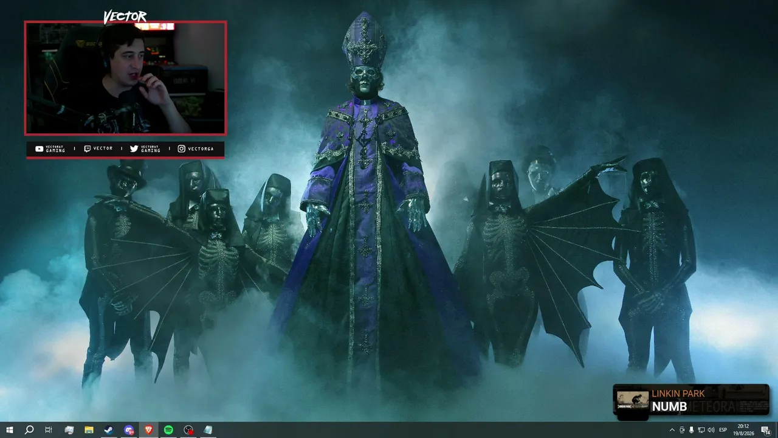This screenshot has height=438, width=778.
Task: Open Discord with the 9+ badge
Action: pyautogui.click(x=129, y=430)
